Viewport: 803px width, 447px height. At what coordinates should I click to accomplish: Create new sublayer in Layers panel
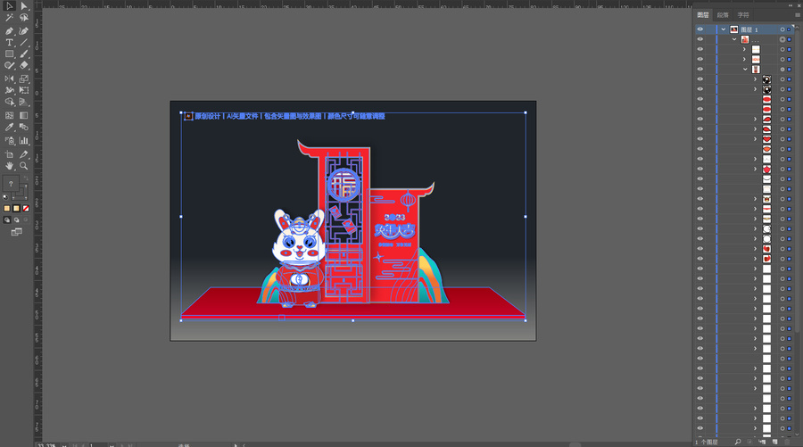point(762,442)
